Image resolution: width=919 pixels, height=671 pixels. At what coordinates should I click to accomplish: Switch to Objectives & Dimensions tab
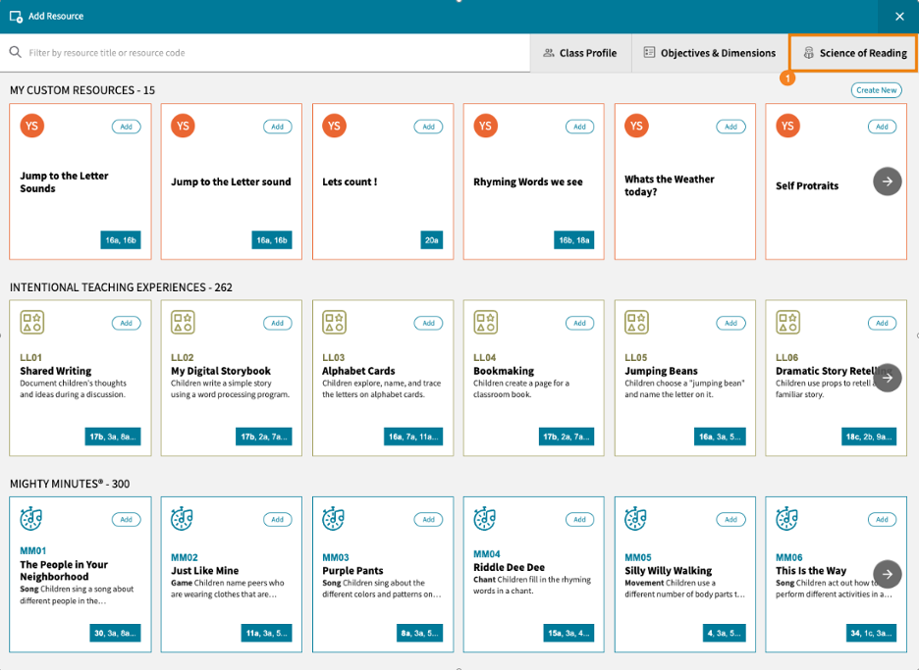pos(710,53)
